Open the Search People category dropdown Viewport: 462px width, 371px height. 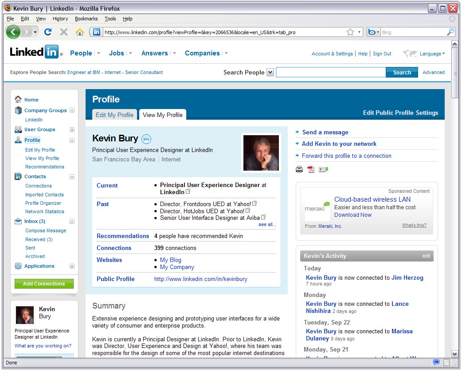click(x=270, y=72)
